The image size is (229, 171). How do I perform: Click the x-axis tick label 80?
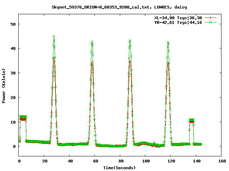[x=121, y=161]
